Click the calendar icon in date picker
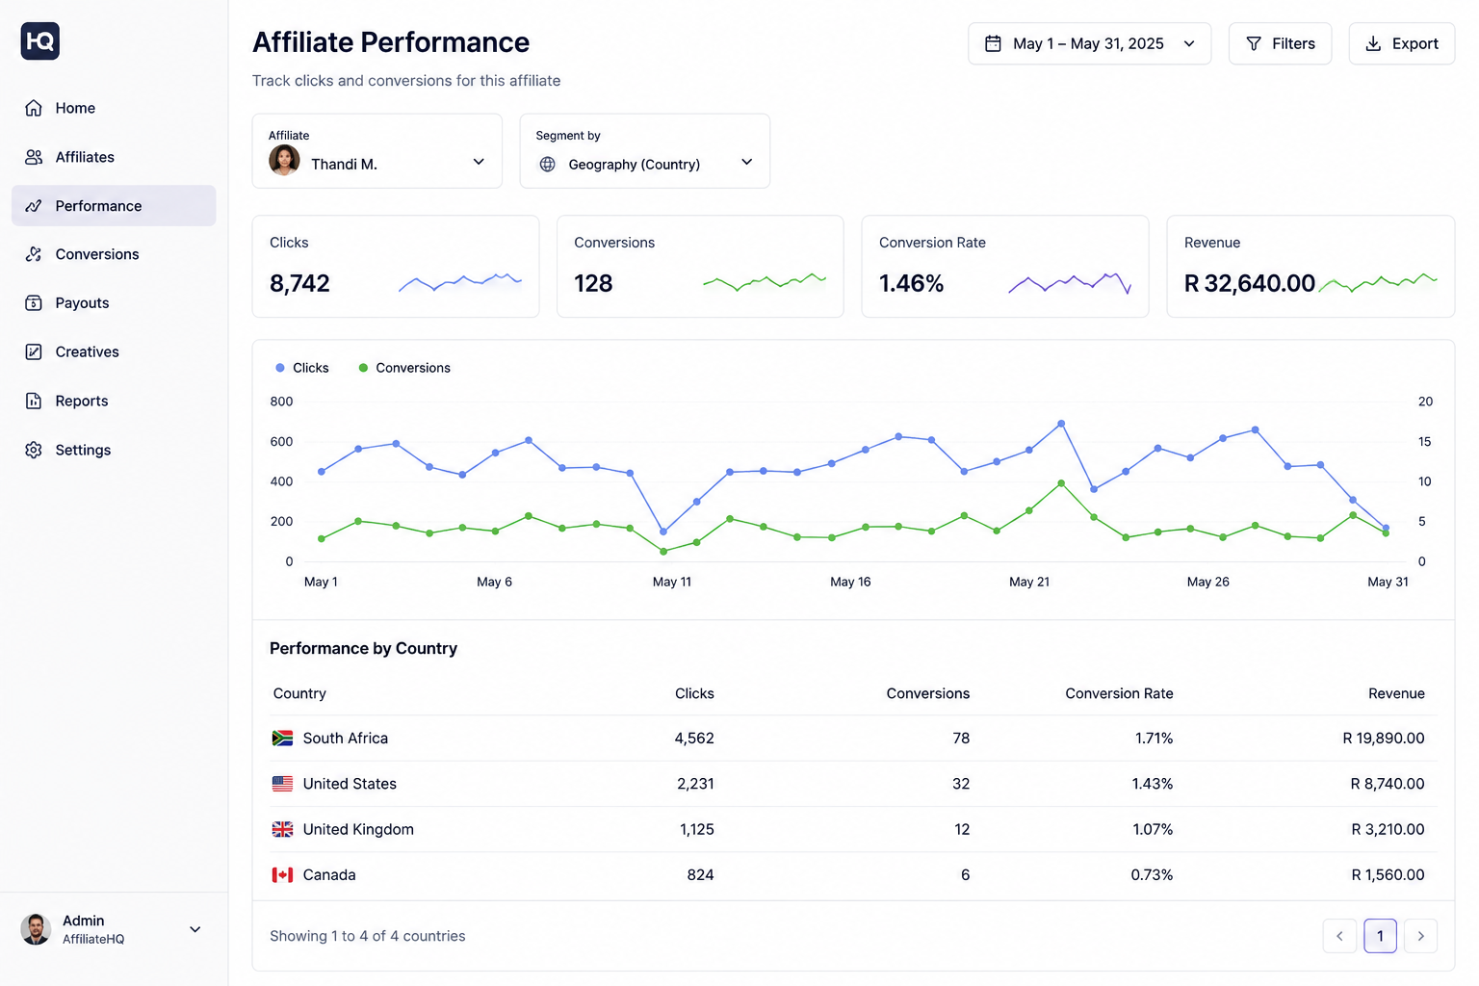1479x986 pixels. click(x=993, y=43)
